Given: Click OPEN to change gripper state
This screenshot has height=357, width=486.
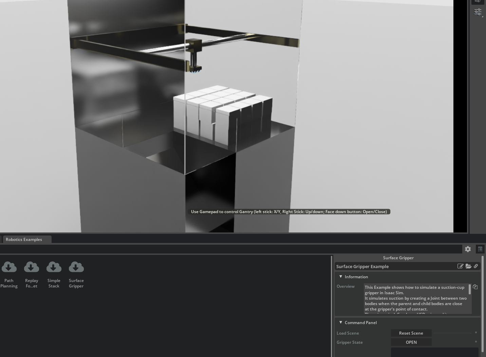Looking at the screenshot, I should pos(411,342).
